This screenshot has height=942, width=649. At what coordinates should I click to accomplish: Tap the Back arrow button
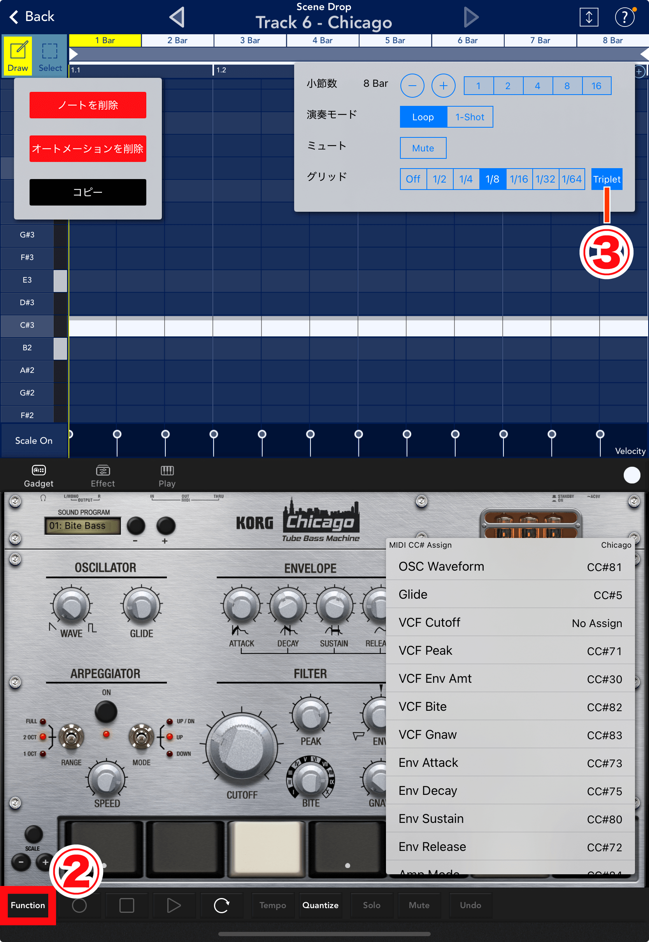(31, 17)
